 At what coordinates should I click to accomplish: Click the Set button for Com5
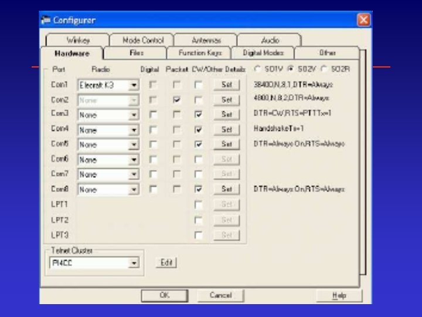point(226,144)
